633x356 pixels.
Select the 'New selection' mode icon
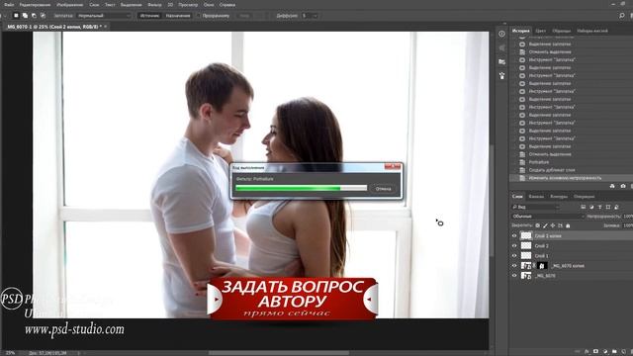click(16, 16)
